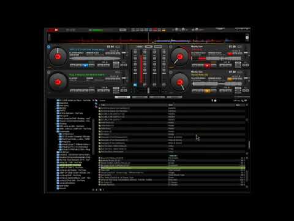Viewport: 294px width, 221px height.
Task: Spin the upper-left deck jog wheel
Action: point(58,56)
